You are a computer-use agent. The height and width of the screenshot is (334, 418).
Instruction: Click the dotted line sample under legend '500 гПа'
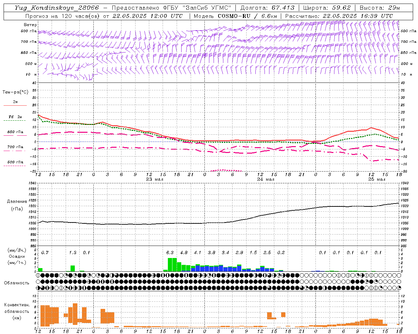pos(15,166)
